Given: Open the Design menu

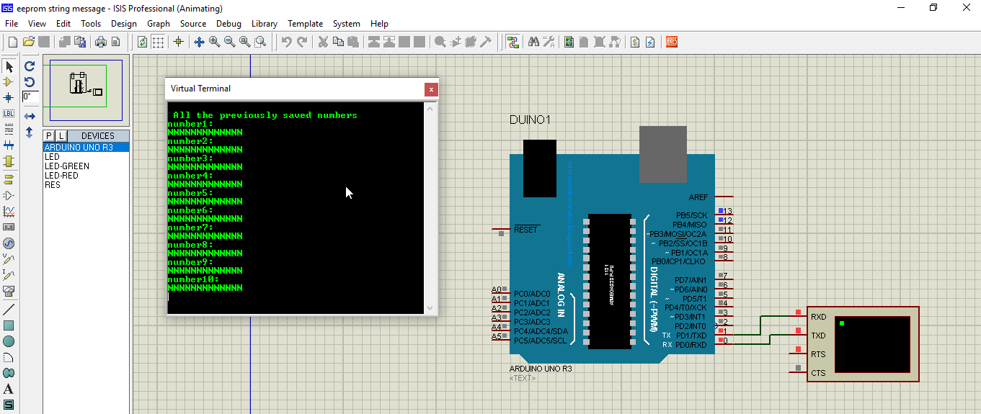Looking at the screenshot, I should pyautogui.click(x=124, y=24).
